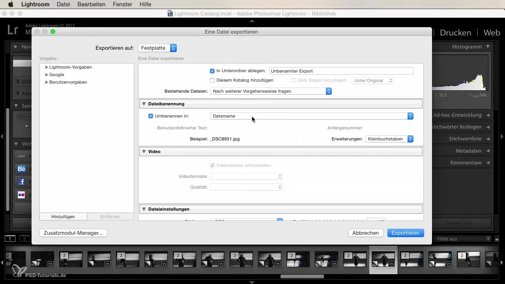Expand the Navigator panel triangle
This screenshot has width=505, height=284.
[16, 47]
